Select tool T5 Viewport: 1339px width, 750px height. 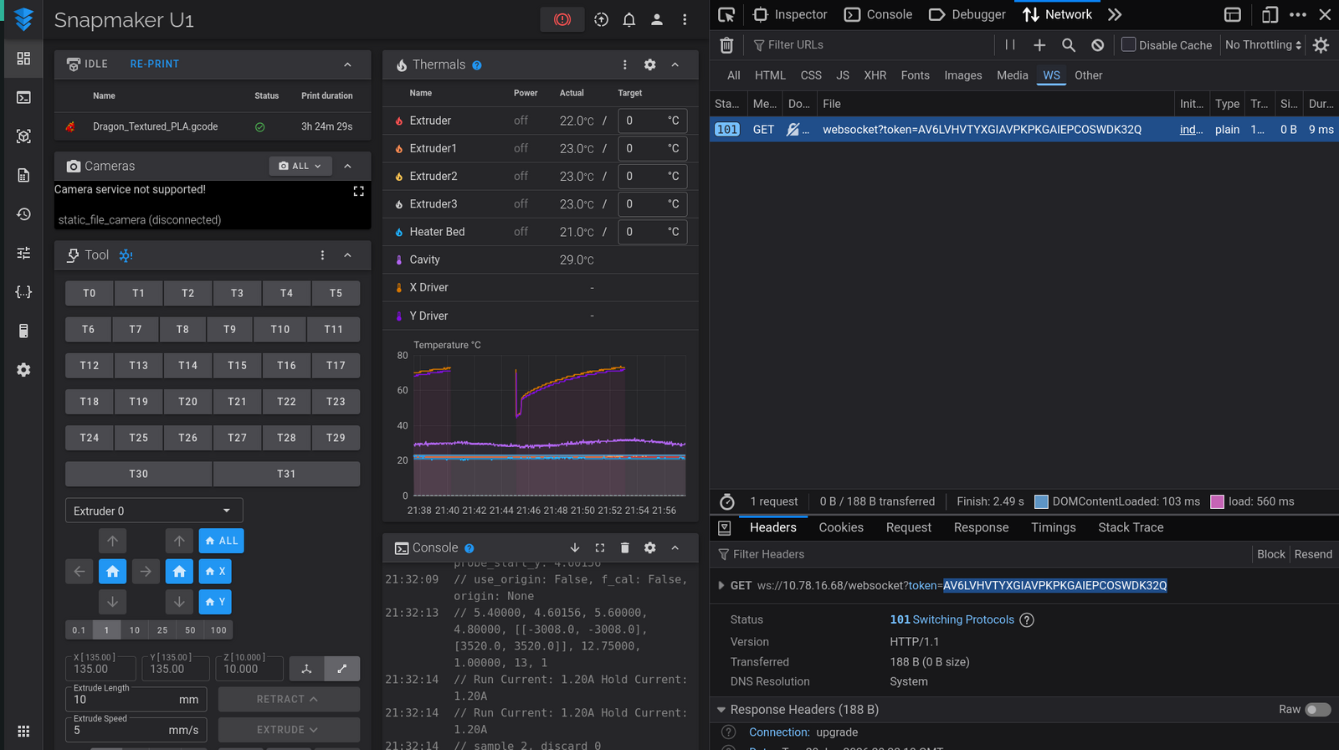(x=336, y=293)
